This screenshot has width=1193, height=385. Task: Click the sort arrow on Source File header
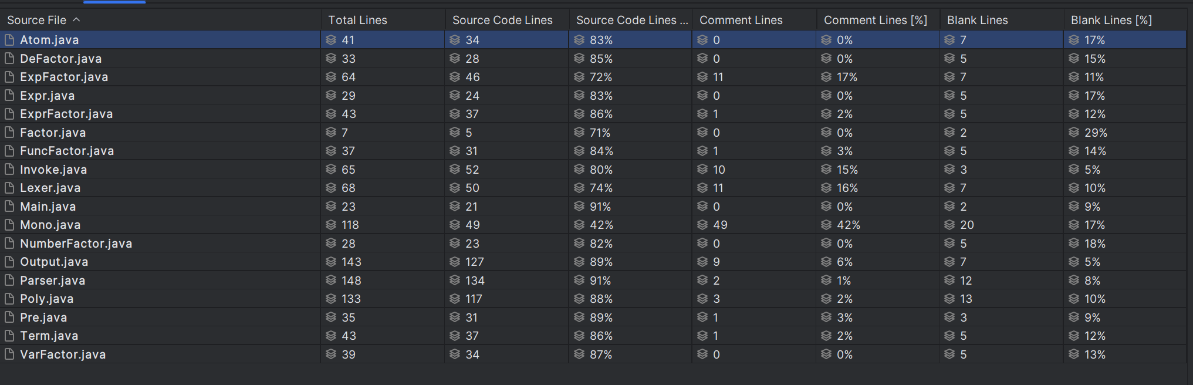point(76,20)
